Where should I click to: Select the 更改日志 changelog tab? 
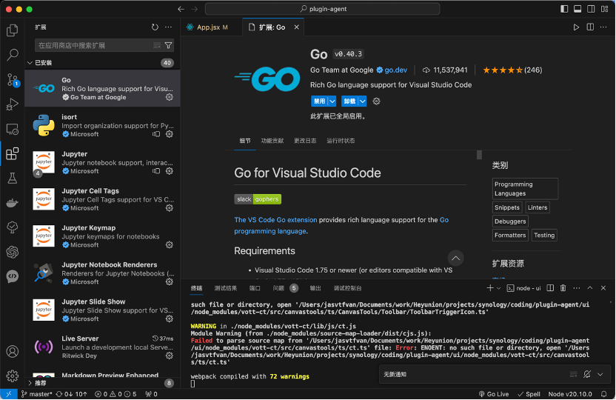tap(305, 141)
